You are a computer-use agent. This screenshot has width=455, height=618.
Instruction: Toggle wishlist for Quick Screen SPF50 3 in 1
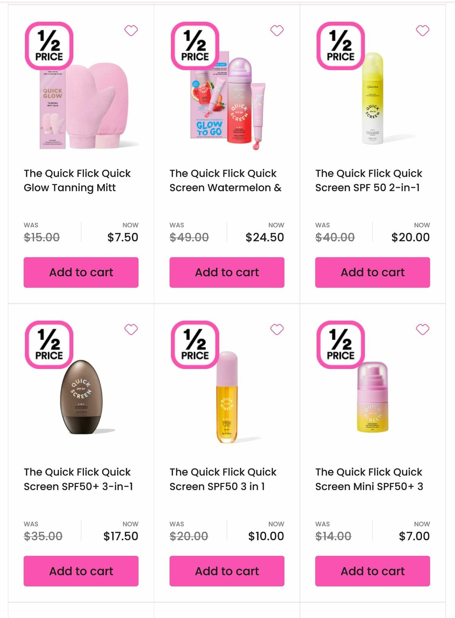click(277, 329)
